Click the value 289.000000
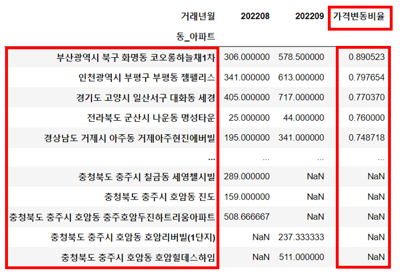 coord(247,177)
